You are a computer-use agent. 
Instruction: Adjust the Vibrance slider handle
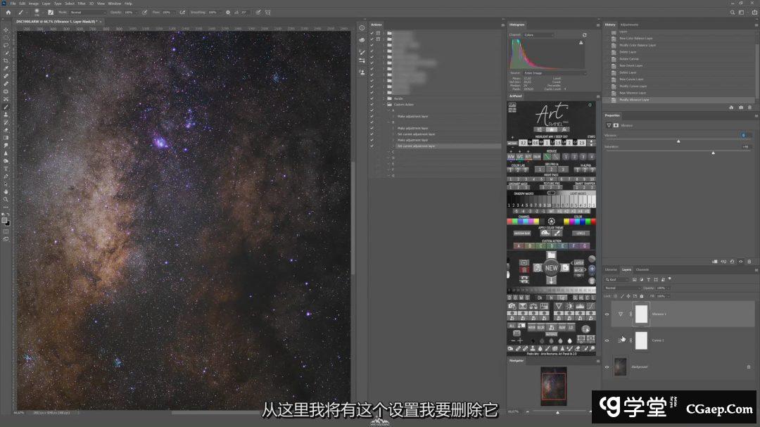pos(678,141)
